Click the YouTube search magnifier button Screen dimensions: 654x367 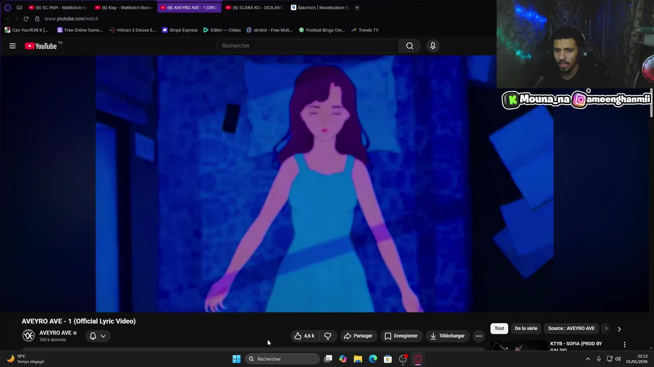410,46
